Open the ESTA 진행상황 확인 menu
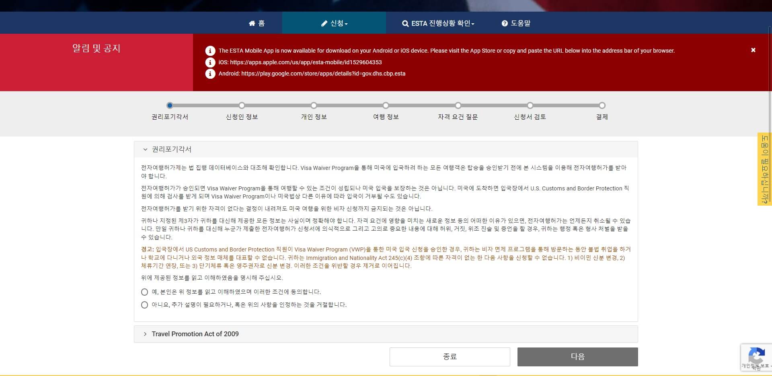The width and height of the screenshot is (772, 376). click(x=438, y=23)
